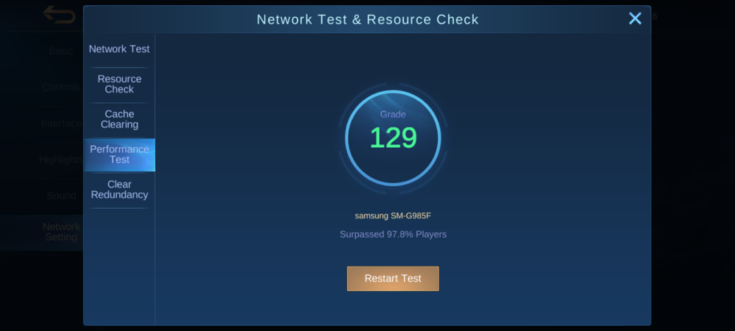Viewport: 735px width, 331px height.
Task: Tap the orange back arrow icon
Action: pos(59,15)
